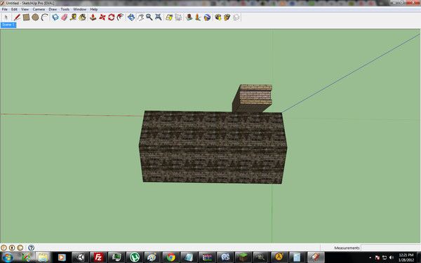The height and width of the screenshot is (263, 421).
Task: Click the grayed Share Component icon
Action: pos(236,18)
